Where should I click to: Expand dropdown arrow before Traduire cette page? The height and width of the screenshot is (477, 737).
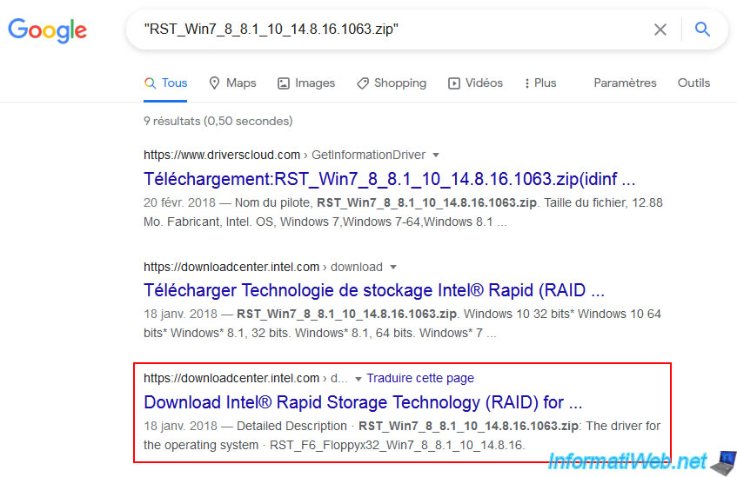[x=358, y=379]
